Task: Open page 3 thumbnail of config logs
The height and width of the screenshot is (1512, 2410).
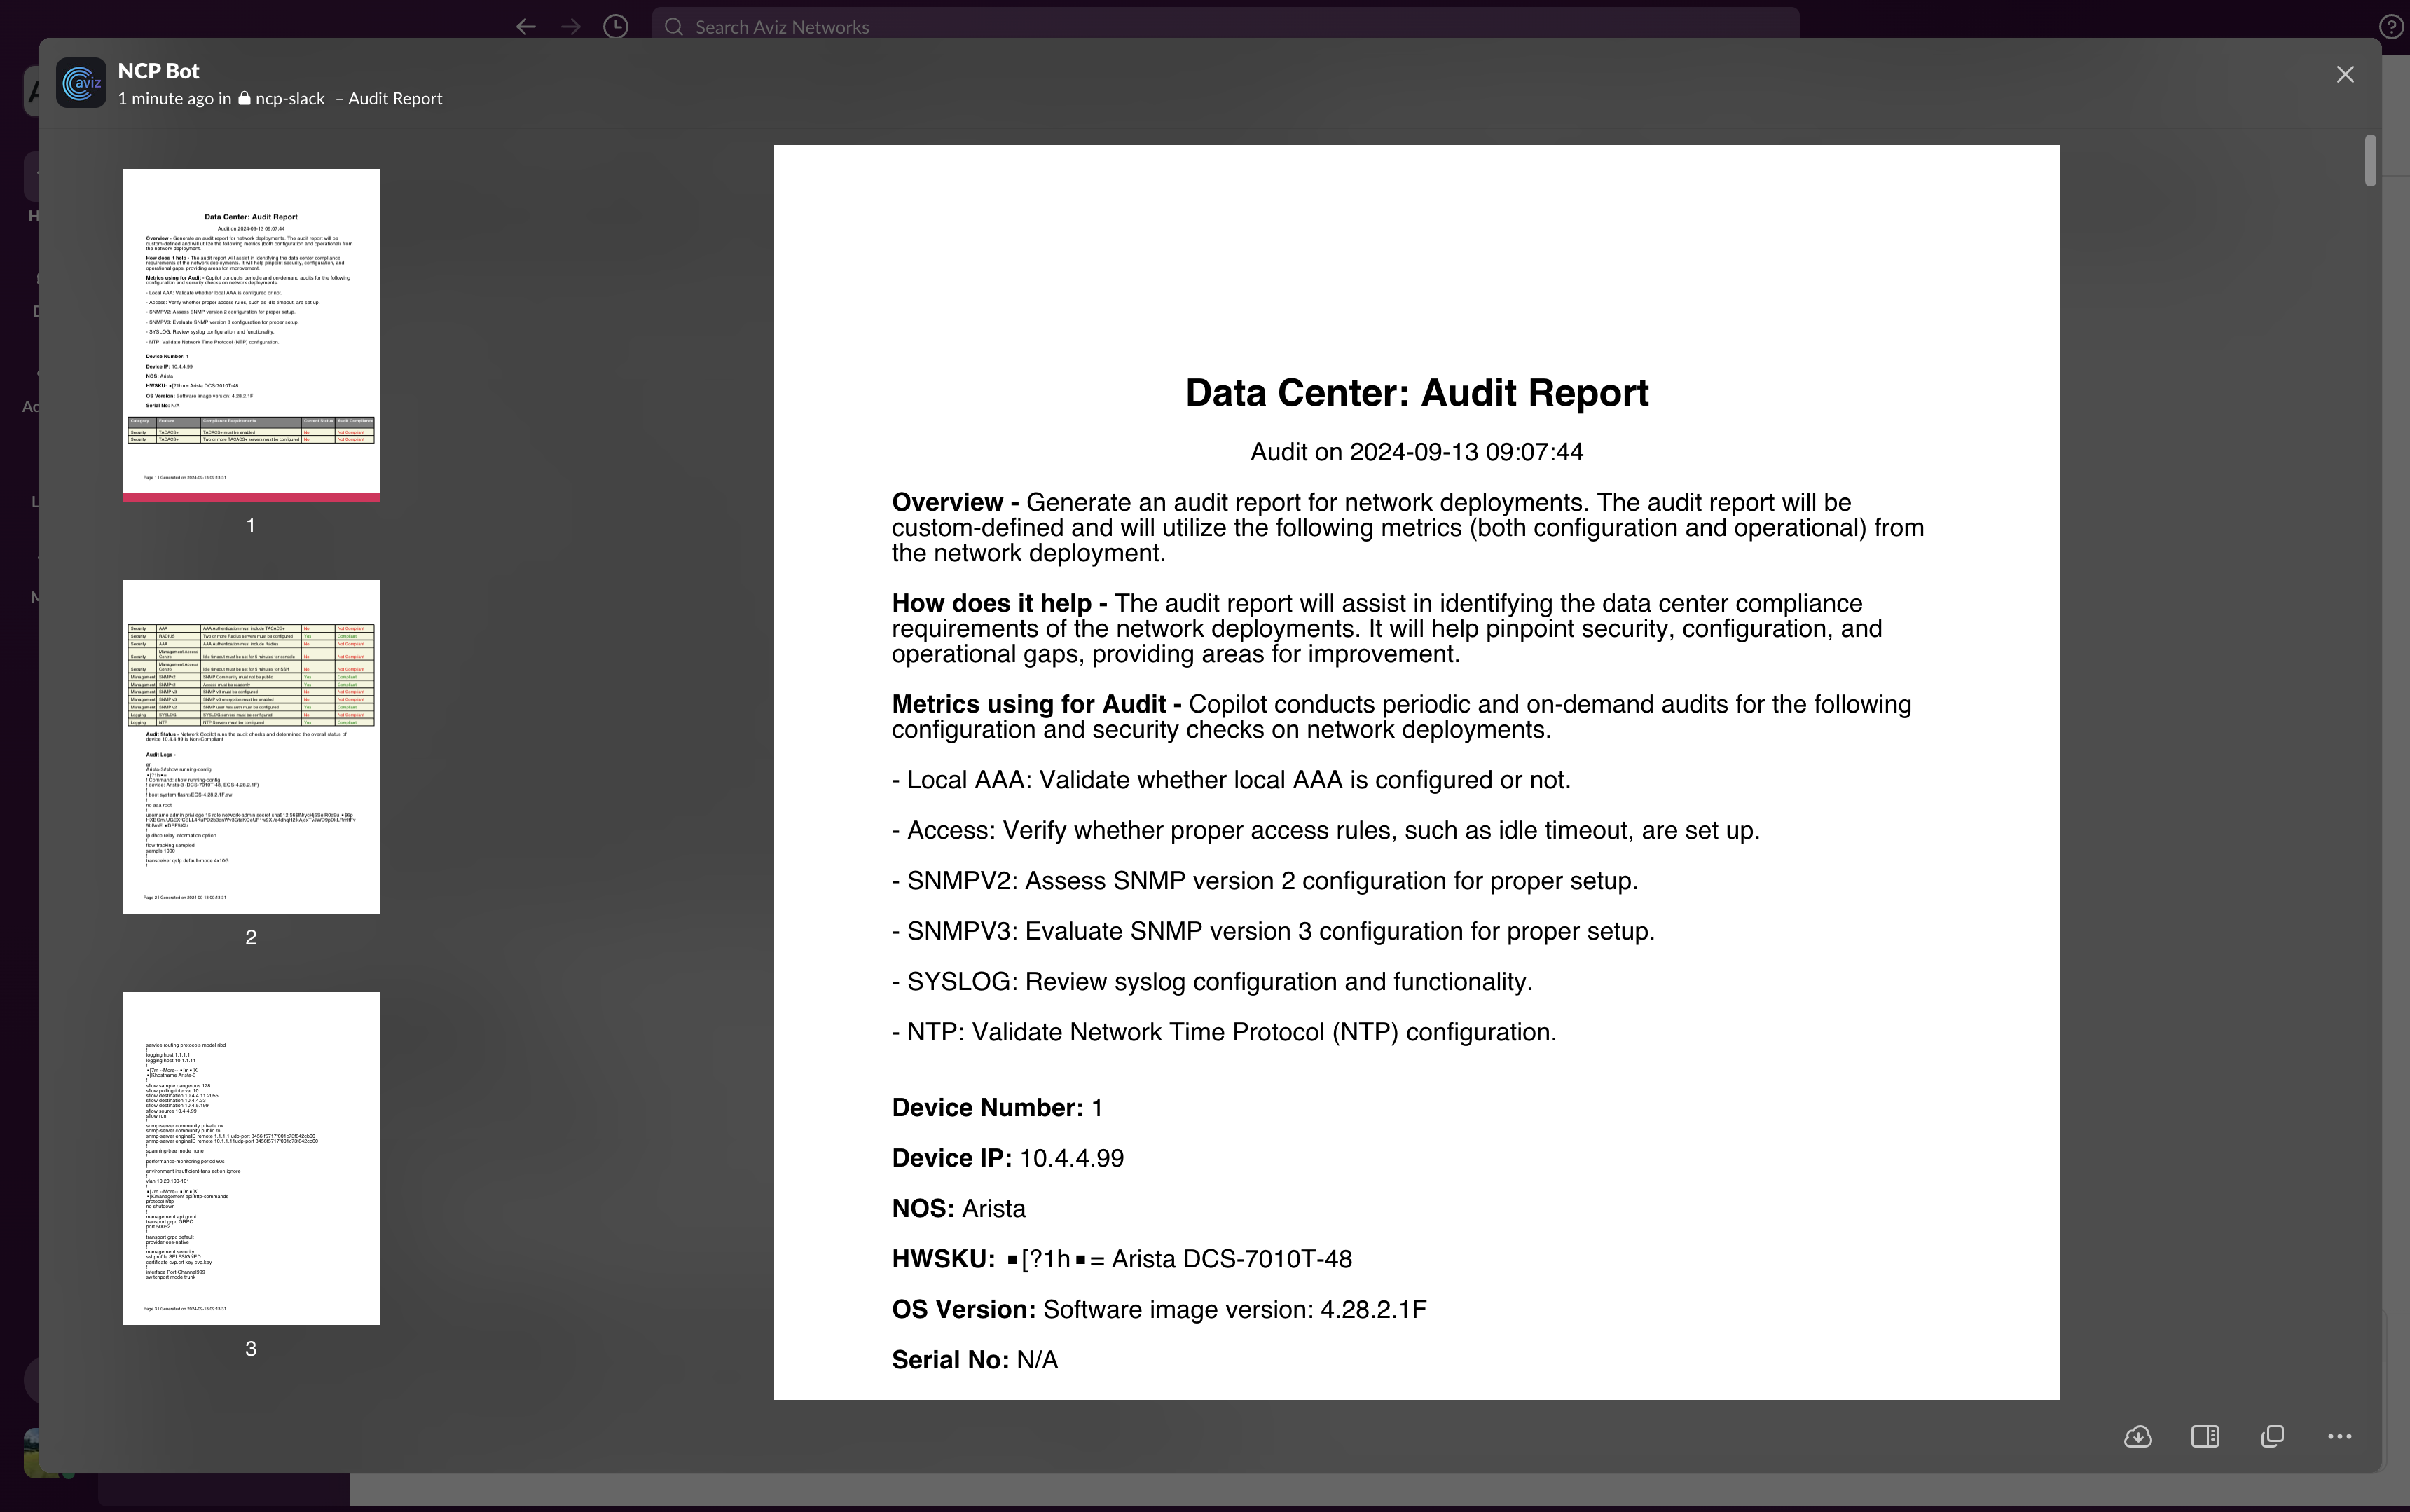Action: (x=251, y=1158)
